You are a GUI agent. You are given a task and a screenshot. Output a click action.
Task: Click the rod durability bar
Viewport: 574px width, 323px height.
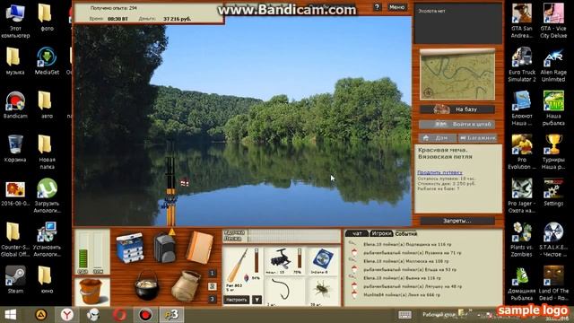[x=257, y=260]
